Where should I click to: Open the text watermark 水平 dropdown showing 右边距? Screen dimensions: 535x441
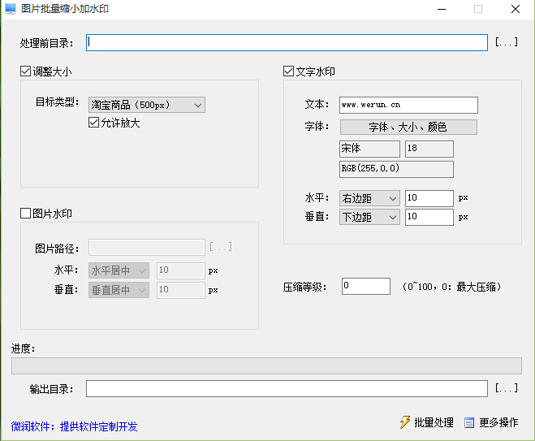tap(369, 198)
